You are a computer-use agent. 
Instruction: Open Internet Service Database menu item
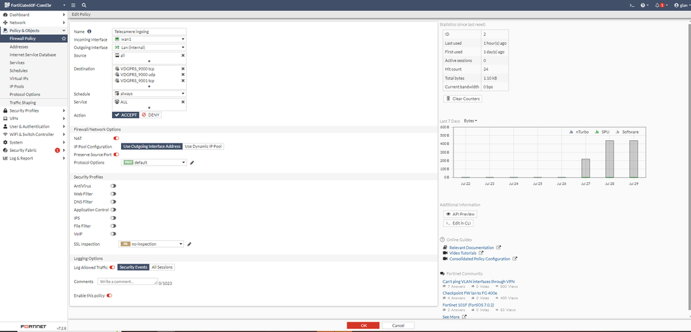coord(34,55)
